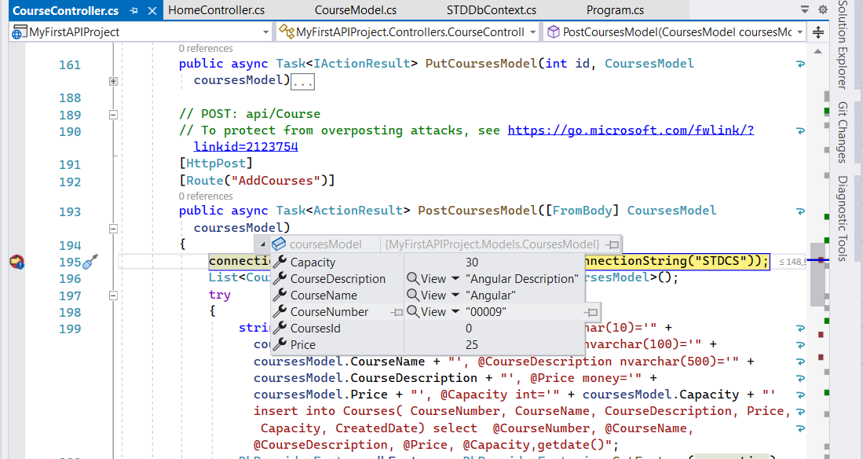Viewport: 863px width, 459px height.
Task: Collapse the coursesModel data tip triangle
Action: [x=262, y=244]
